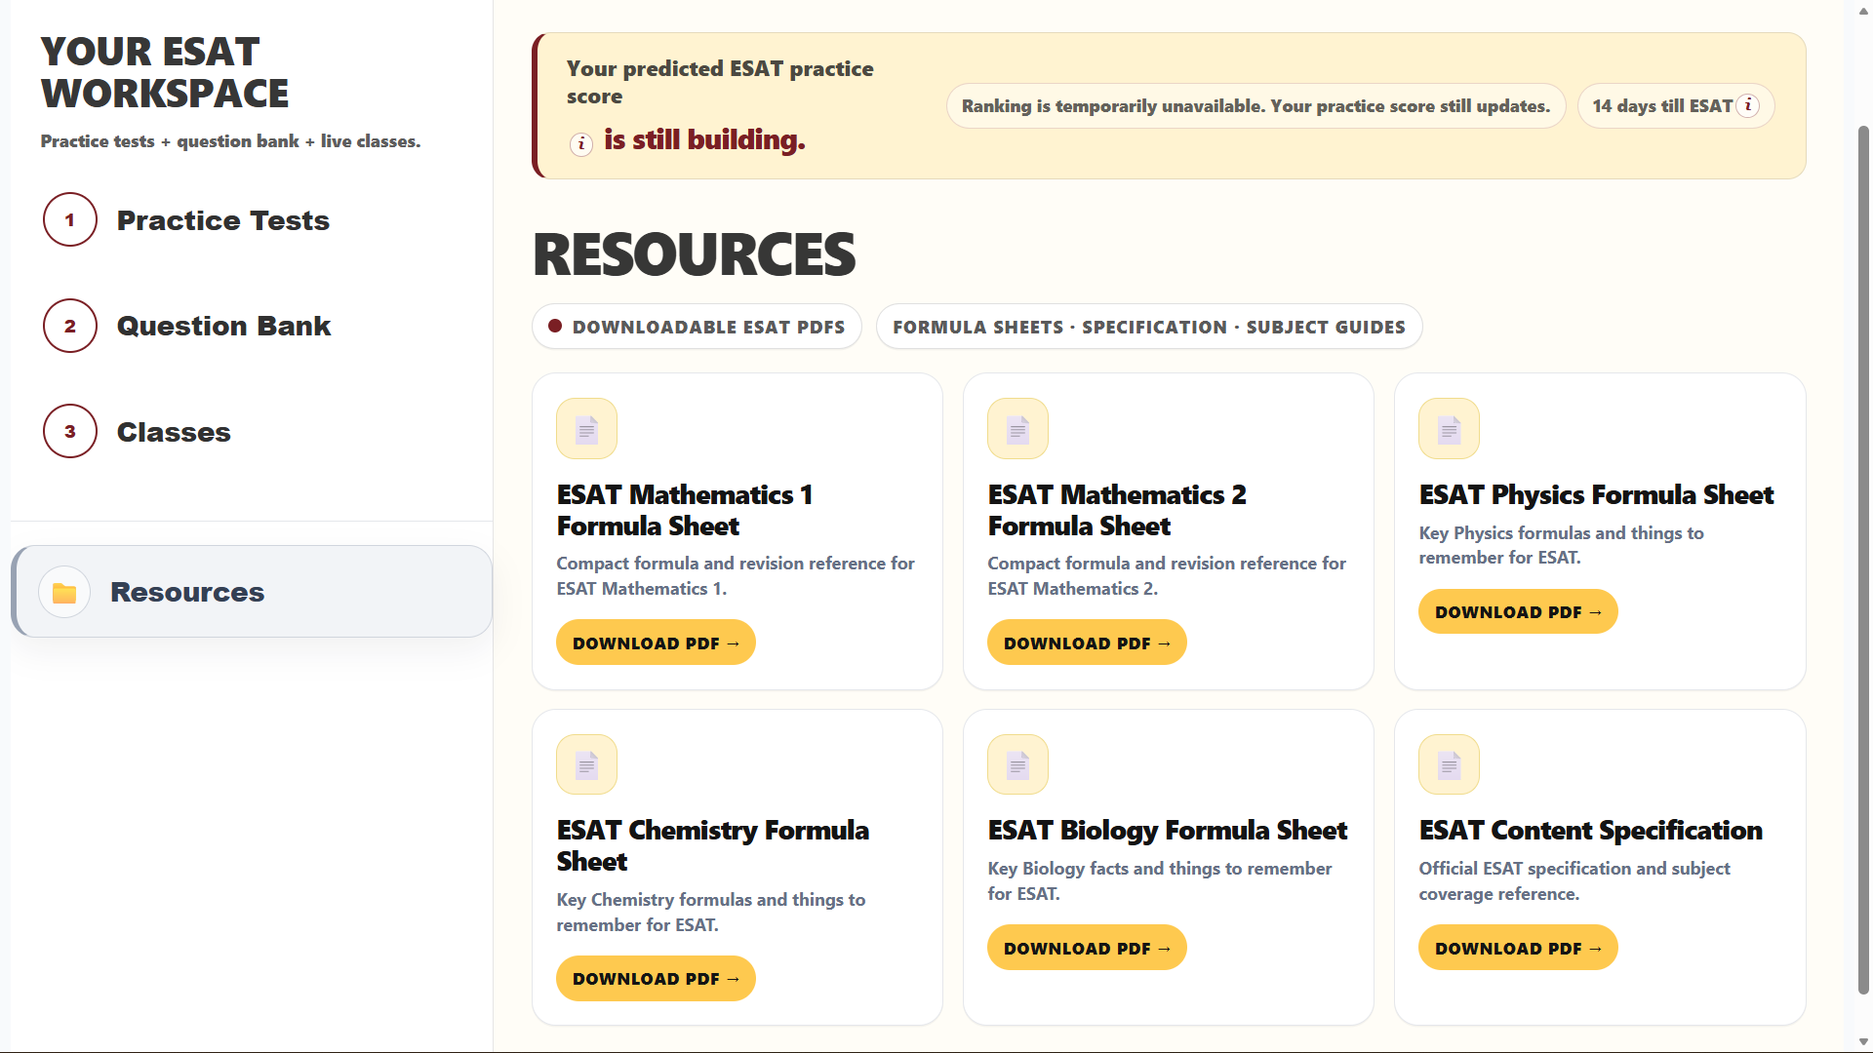Click the info icon beside 'is still building'
This screenshot has width=1873, height=1053.
(x=581, y=144)
